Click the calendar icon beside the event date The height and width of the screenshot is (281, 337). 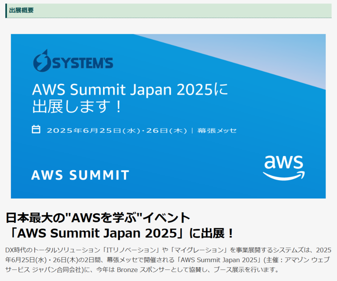36,129
